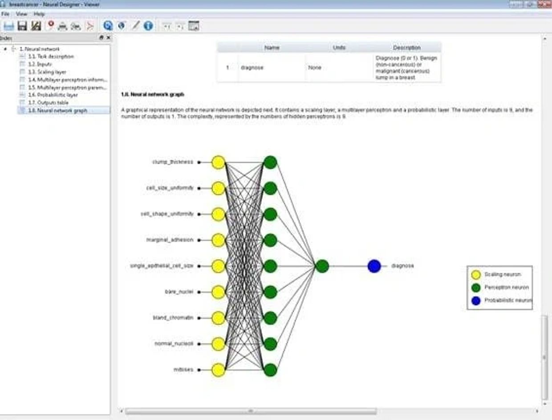Click the pencil edit icon in toolbar

click(x=135, y=26)
